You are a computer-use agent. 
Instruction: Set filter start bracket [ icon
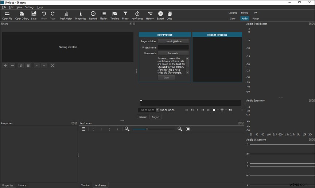coord(93,129)
